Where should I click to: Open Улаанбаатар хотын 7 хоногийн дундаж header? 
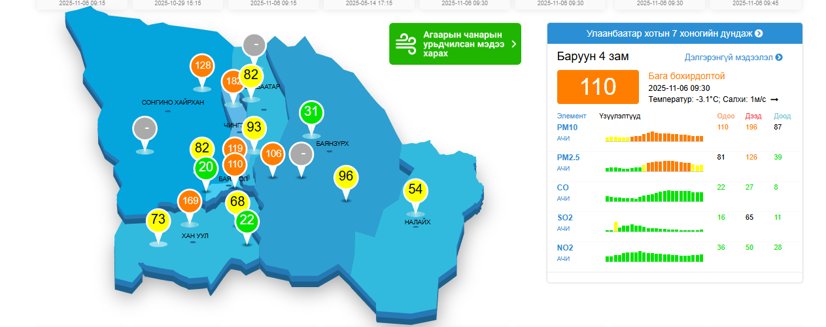click(674, 33)
